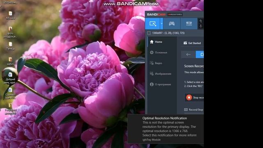Click the UNREGISTERED badge in Bandicam

[175, 15]
